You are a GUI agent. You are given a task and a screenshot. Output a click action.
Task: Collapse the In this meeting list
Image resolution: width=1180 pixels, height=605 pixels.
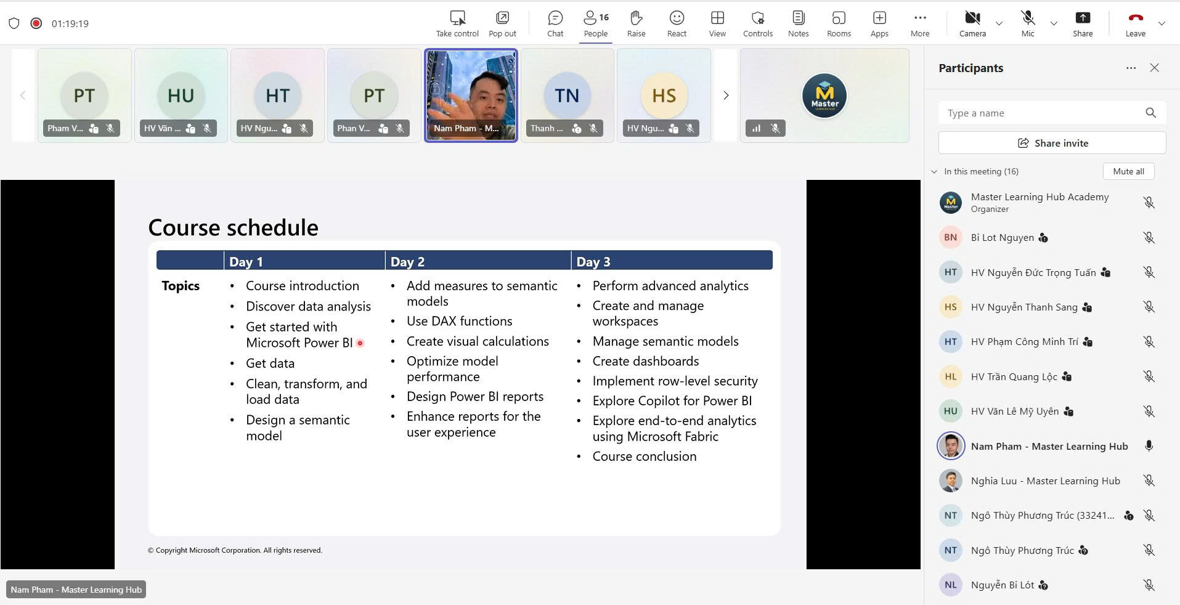934,172
